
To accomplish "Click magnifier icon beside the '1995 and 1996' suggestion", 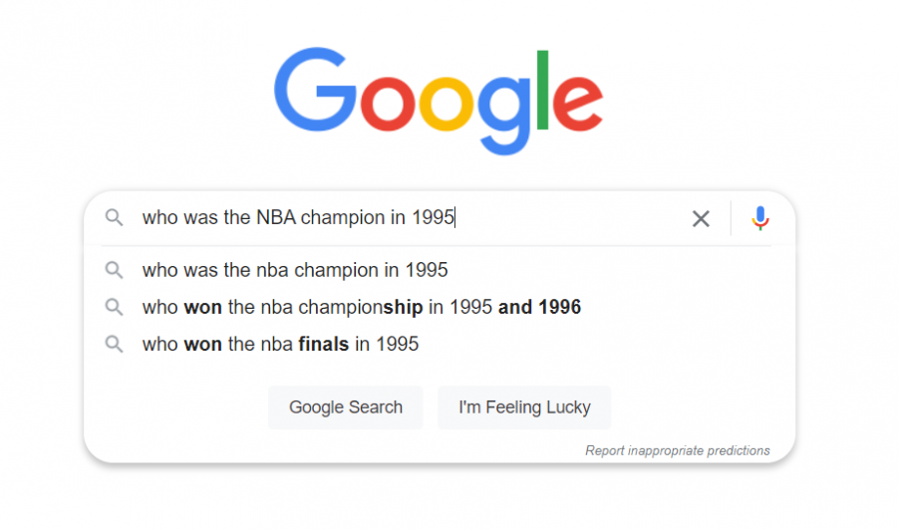I will pyautogui.click(x=114, y=307).
